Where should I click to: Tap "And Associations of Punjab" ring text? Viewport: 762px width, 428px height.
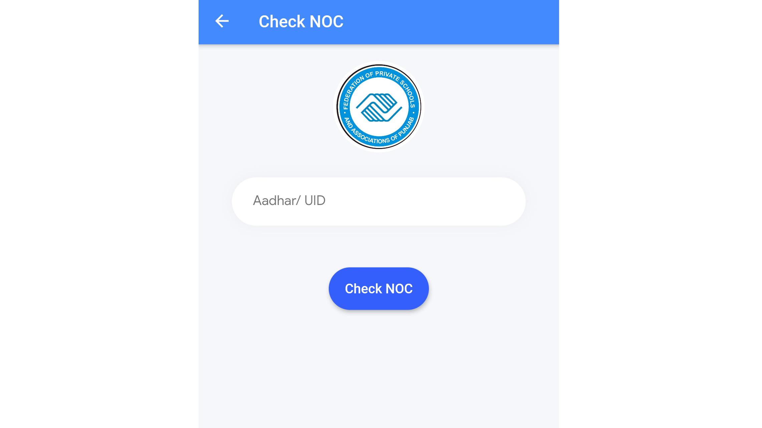coord(378,133)
